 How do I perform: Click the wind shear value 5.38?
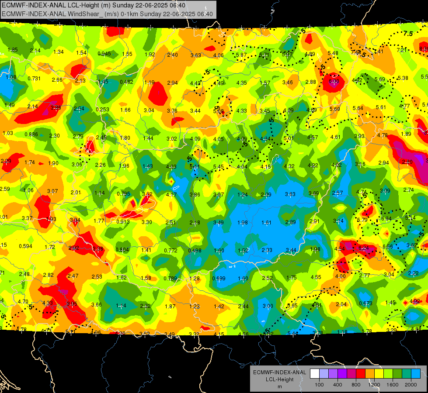[x=403, y=78]
